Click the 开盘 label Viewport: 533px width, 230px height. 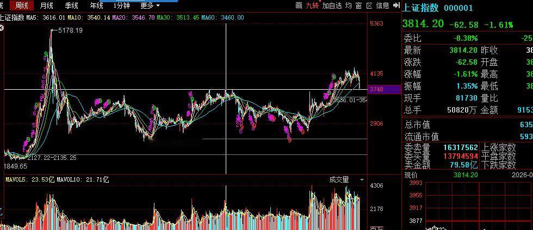(489, 62)
